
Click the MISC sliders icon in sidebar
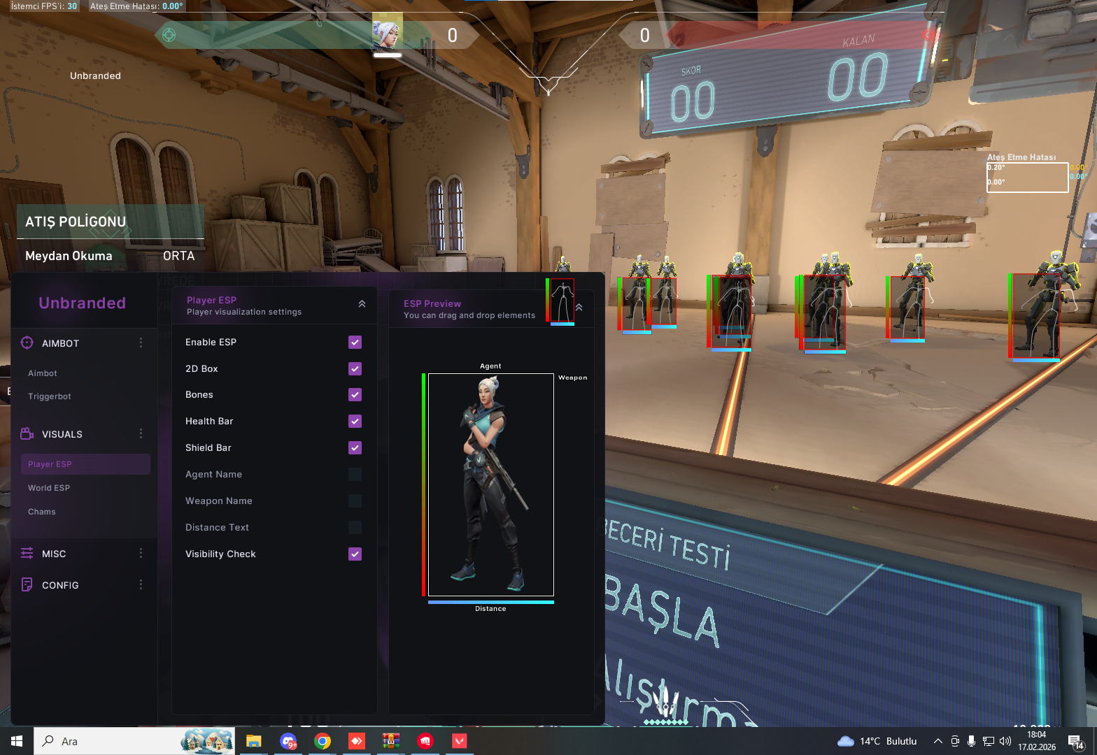[x=27, y=553]
